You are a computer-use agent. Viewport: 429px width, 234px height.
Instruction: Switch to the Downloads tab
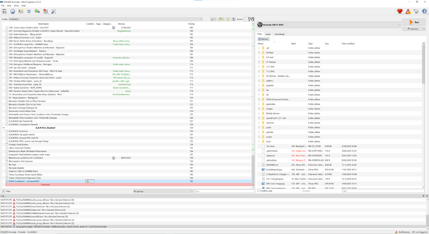(279, 34)
